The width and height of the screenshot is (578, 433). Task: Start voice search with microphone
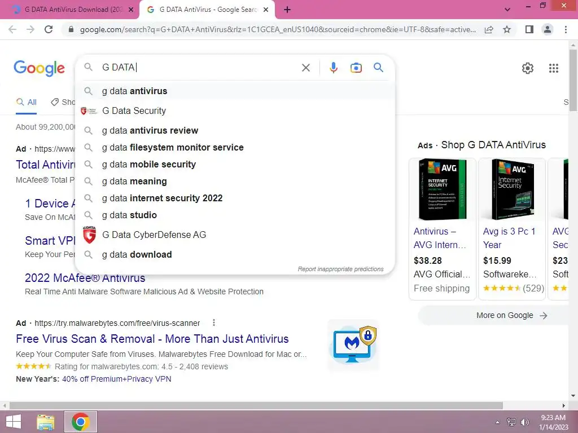pos(333,68)
